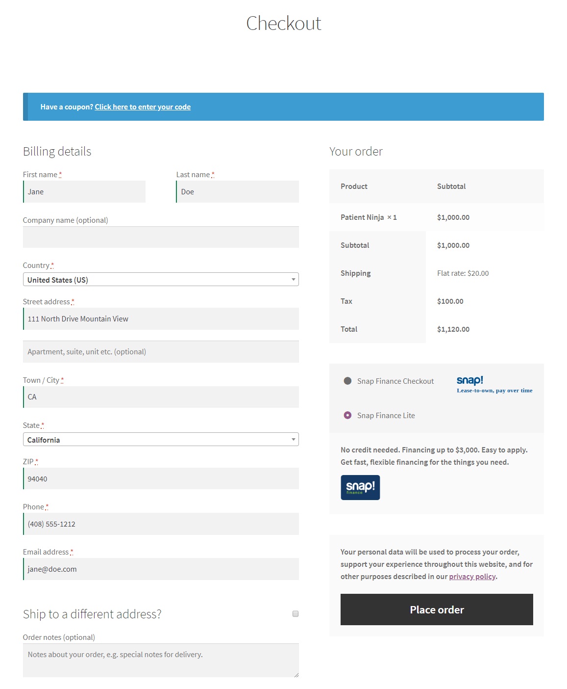Image resolution: width=567 pixels, height=689 pixels.
Task: Click here to enter your coupon code
Action: 143,107
